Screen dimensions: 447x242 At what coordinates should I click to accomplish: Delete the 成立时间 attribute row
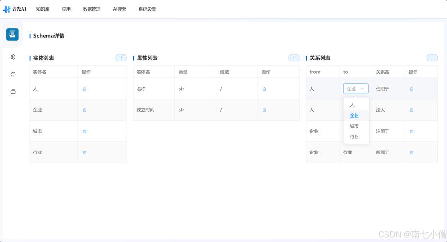point(264,110)
